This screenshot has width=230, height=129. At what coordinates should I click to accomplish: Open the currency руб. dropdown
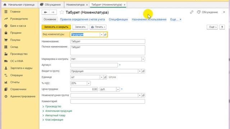pos(118,89)
